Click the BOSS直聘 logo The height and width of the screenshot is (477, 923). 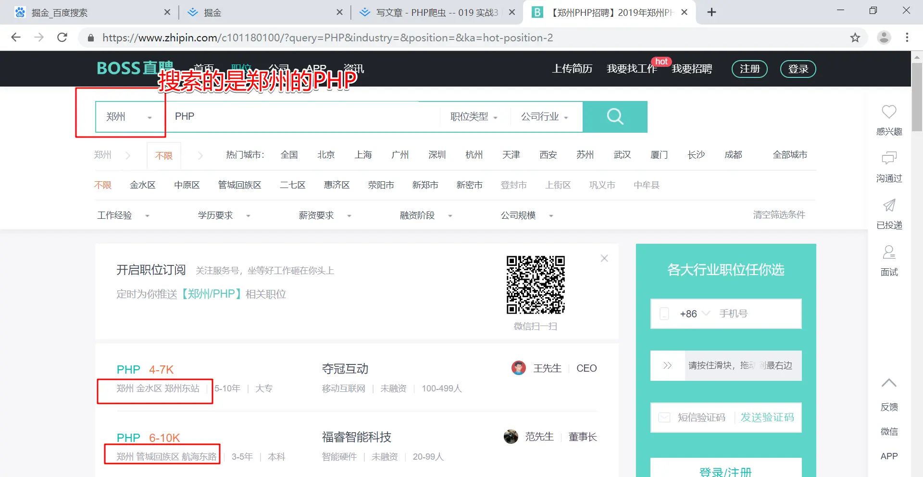135,68
